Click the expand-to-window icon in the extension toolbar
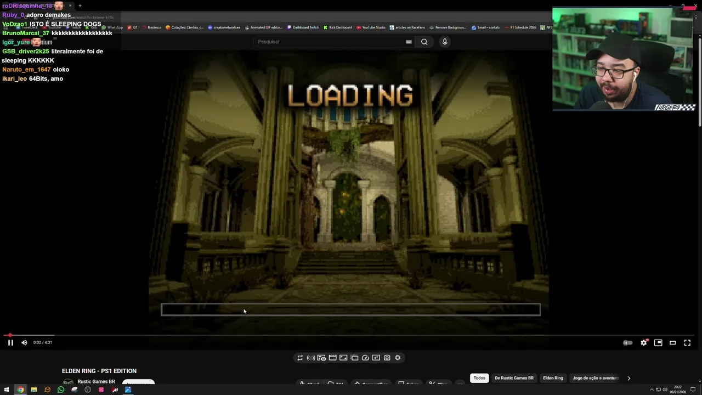 (343, 358)
